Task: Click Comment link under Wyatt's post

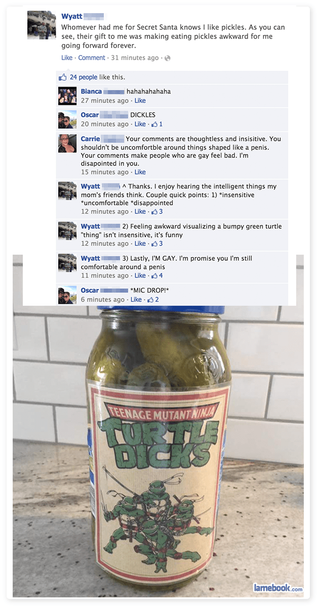Action: (92, 58)
